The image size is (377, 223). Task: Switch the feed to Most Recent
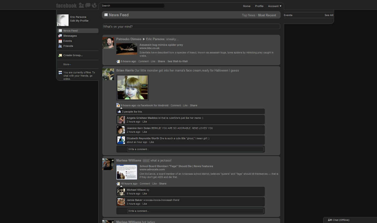(267, 15)
